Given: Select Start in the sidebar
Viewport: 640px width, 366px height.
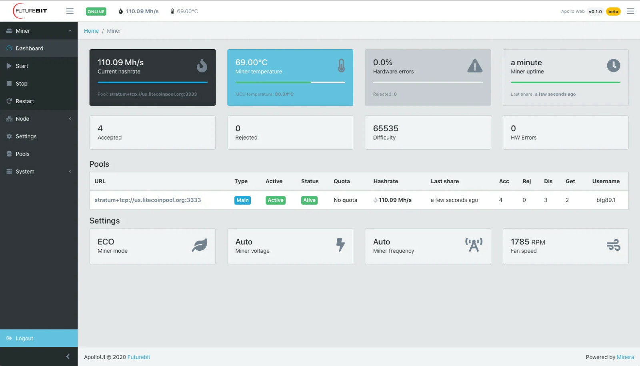Looking at the screenshot, I should [39, 66].
